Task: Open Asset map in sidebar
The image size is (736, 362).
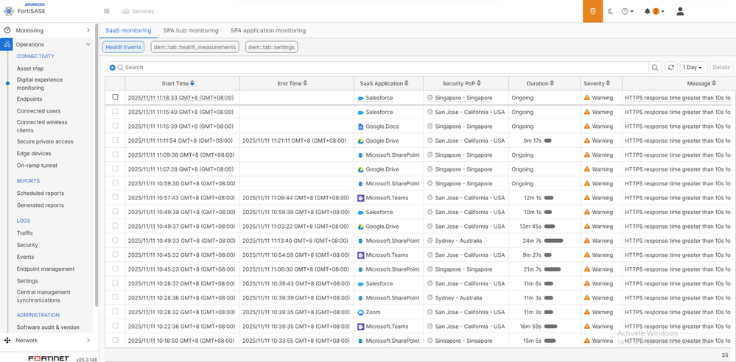Action: 30,68
